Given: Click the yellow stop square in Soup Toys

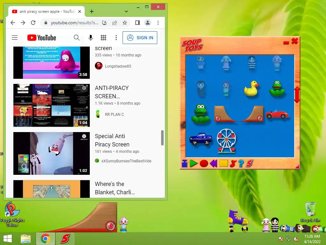Looking at the screenshot, I should click(224, 163).
